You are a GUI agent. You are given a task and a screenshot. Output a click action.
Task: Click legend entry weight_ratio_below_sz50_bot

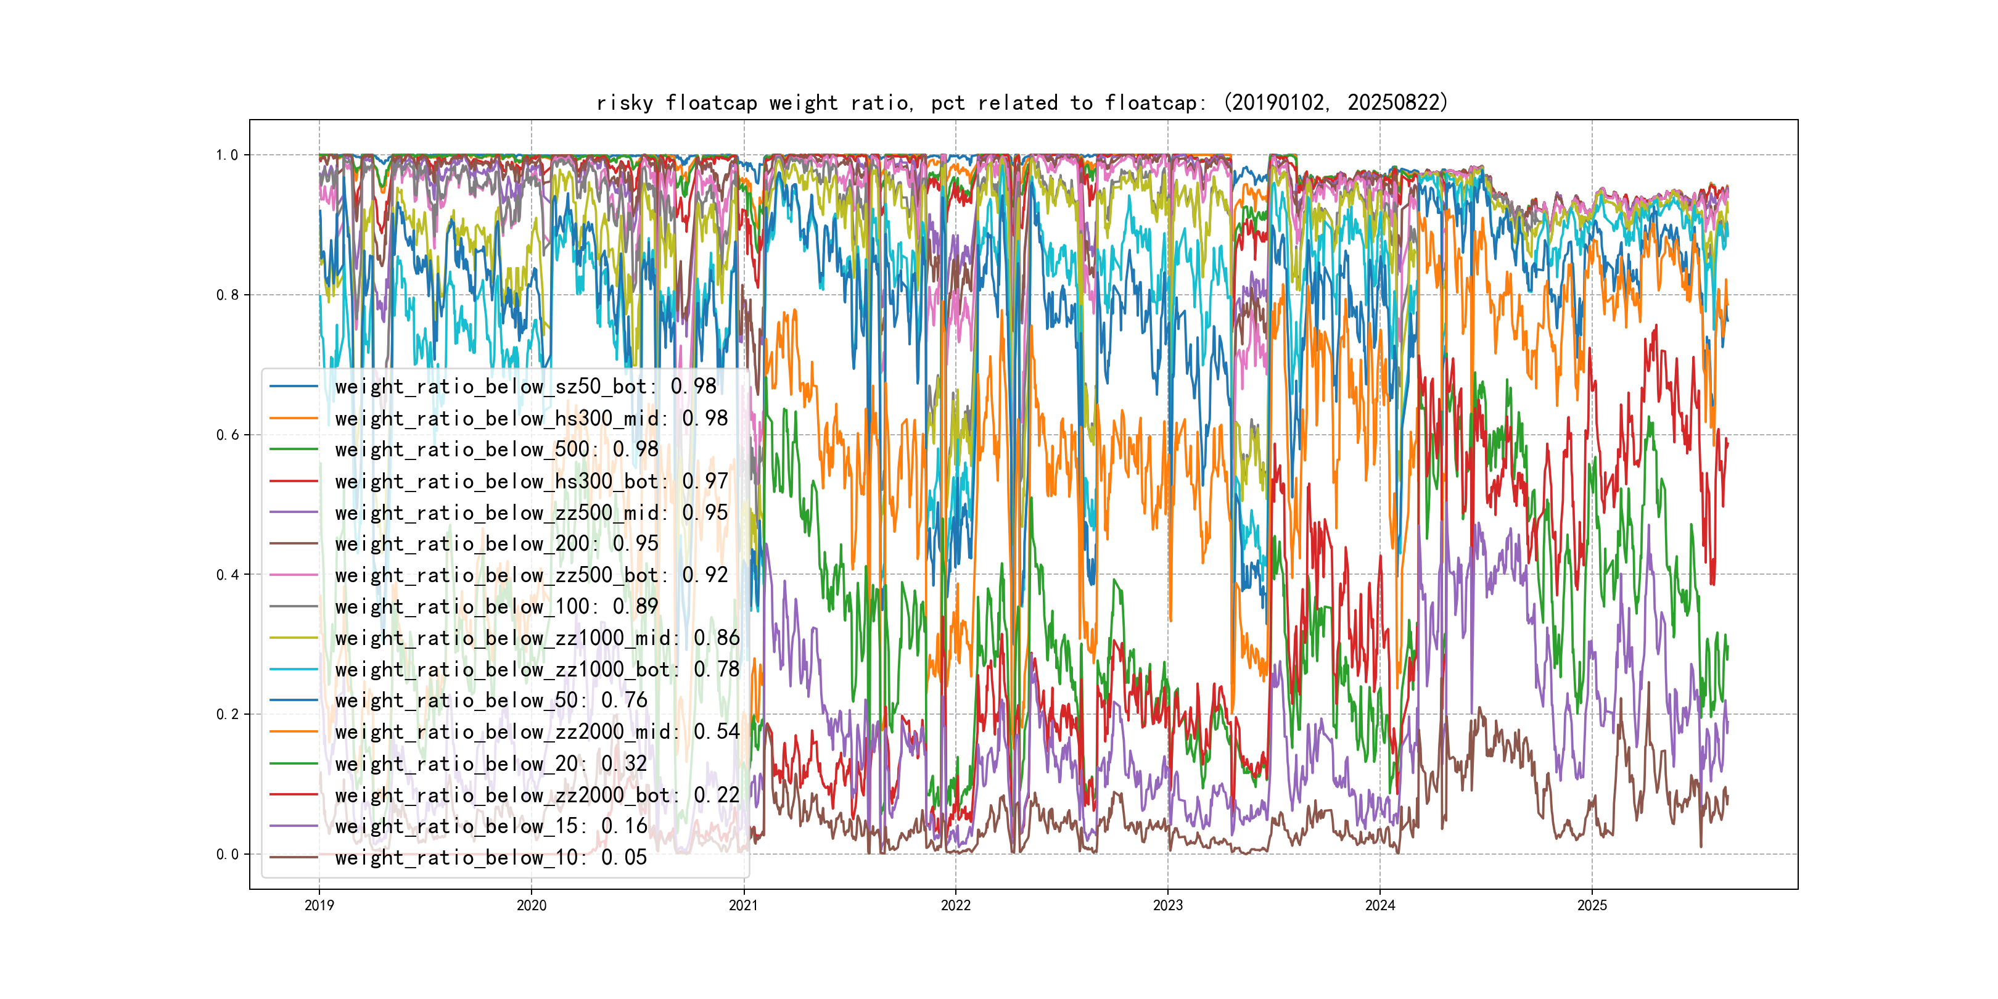(525, 386)
